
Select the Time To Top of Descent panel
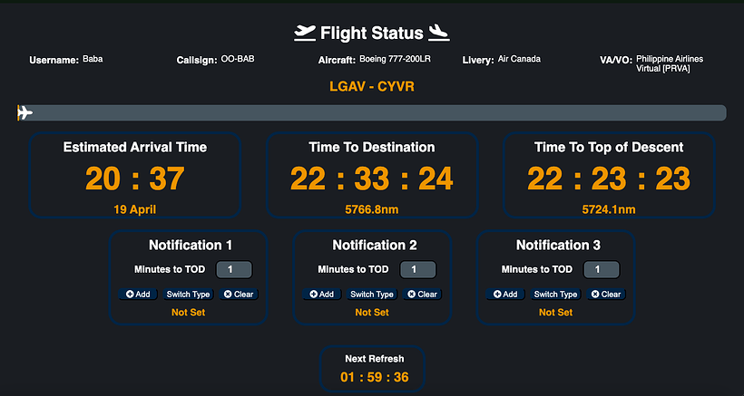tap(609, 177)
